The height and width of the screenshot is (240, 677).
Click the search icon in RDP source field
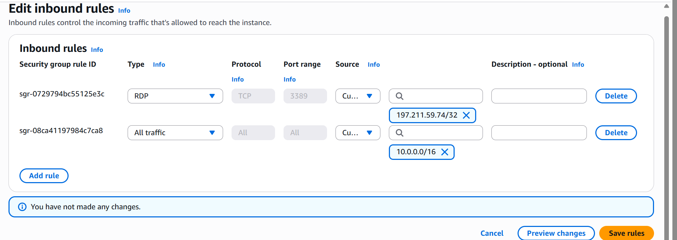click(x=399, y=96)
